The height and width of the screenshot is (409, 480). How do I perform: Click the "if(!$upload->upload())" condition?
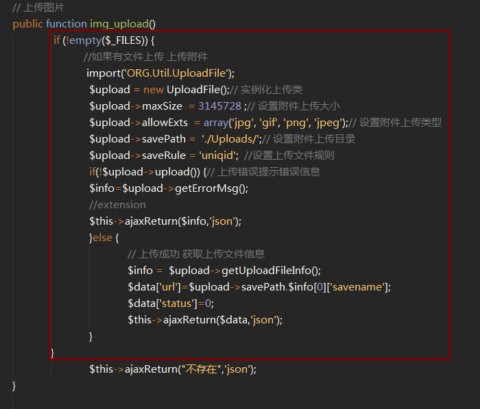[145, 172]
